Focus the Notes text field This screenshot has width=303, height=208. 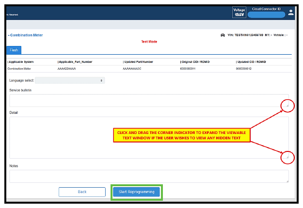(x=145, y=176)
